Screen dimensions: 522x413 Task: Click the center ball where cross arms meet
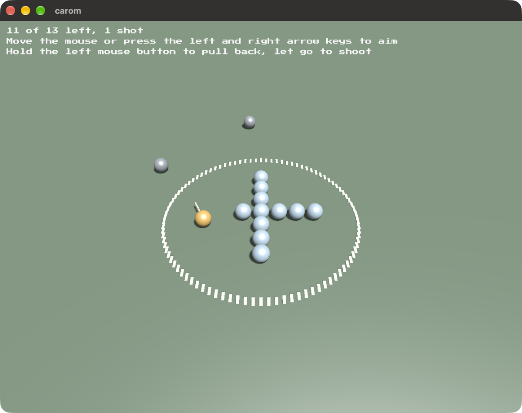tap(261, 210)
